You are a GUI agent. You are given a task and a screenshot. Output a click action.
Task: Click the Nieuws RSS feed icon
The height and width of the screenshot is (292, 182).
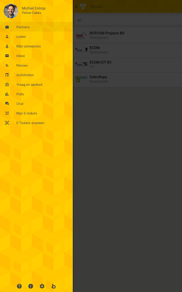(x=7, y=65)
